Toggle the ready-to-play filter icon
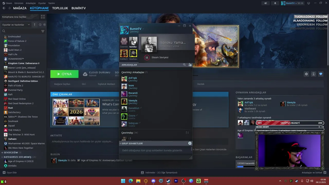The width and height of the screenshot is (329, 185). click(44, 25)
